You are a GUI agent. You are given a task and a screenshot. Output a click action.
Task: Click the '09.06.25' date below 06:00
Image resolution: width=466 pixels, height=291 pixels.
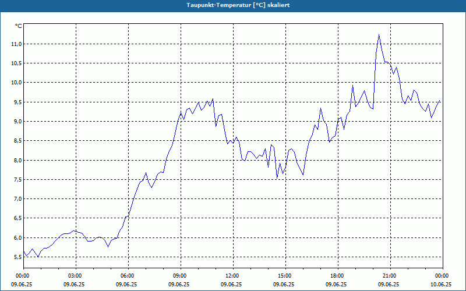[126, 284]
